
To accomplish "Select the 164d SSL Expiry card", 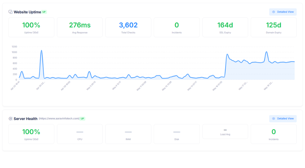I will [x=225, y=27].
